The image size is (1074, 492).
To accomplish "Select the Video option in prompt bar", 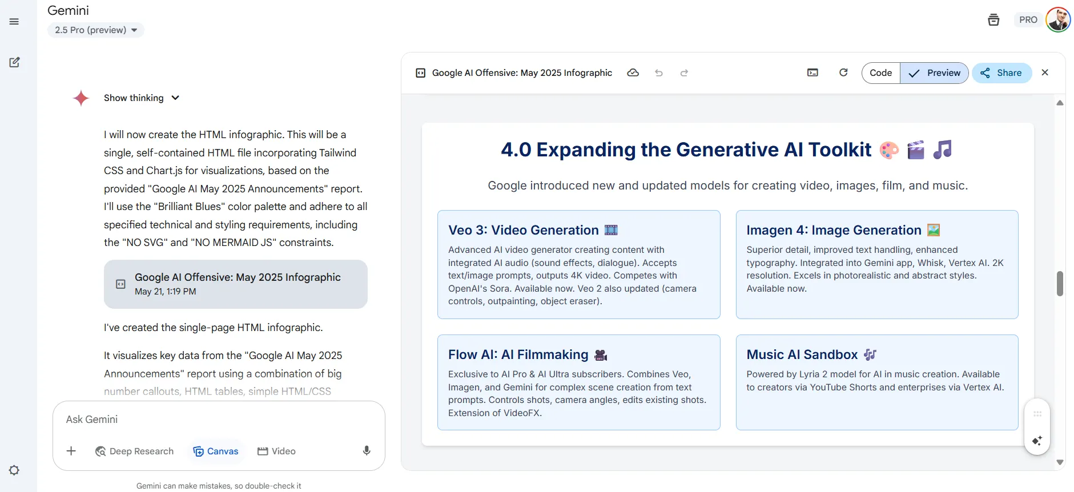I will pyautogui.click(x=276, y=451).
